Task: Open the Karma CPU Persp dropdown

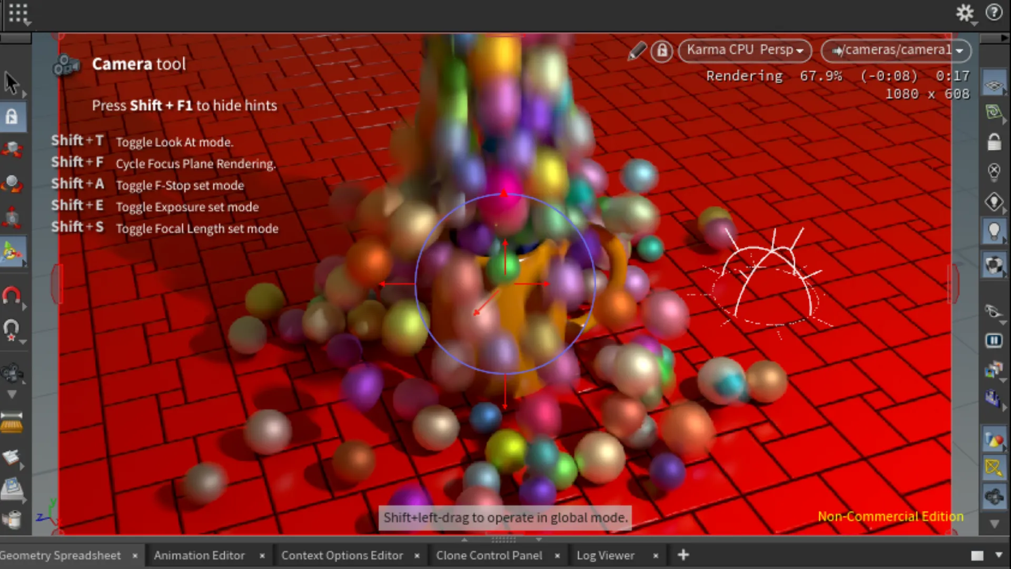Action: [745, 51]
